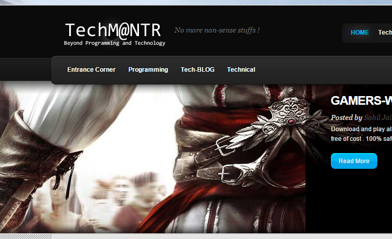Viewport: 392px width, 239px height.
Task: Open the Technical menu entry
Action: (x=241, y=70)
